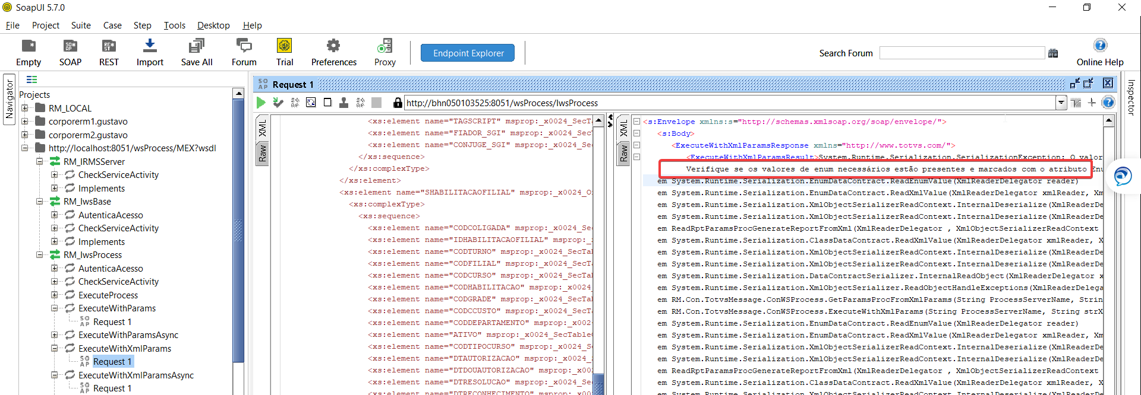Screen dimensions: 1141x395
Task: Click the empty square request icon
Action: 327,103
